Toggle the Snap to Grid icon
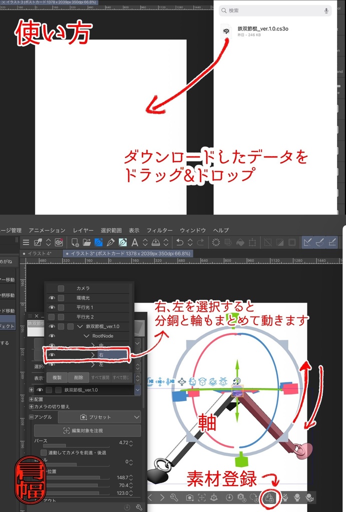 click(331, 242)
